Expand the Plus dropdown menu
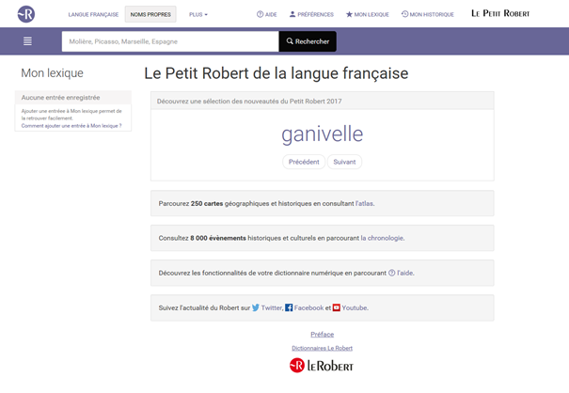The width and height of the screenshot is (569, 393). [x=198, y=14]
